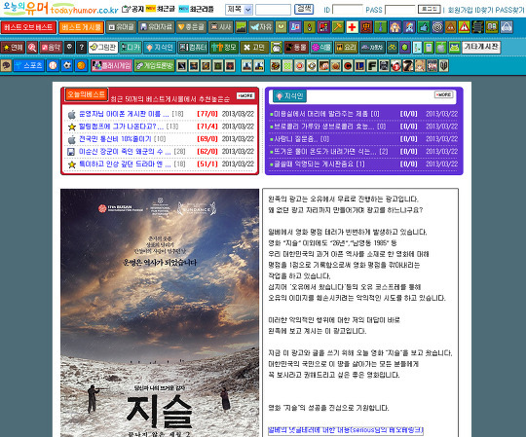Screen dimensions: 526x437
Task: Open the blue necktie board icon
Action: [381, 27]
